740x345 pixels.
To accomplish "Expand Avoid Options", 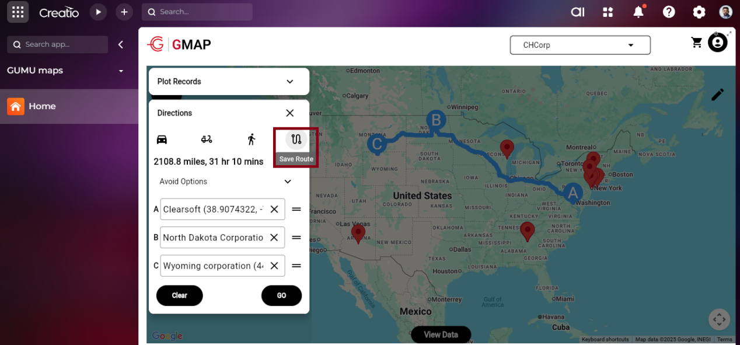I will point(226,182).
